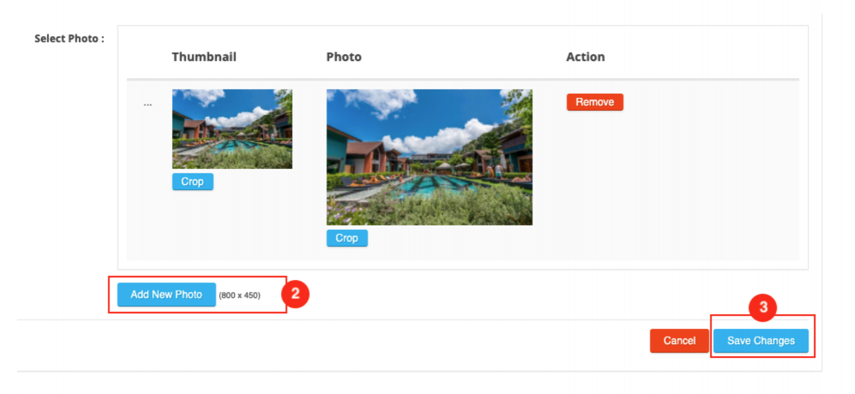Click the Crop button under the thumbnail
Viewport: 855px width, 394px height.
192,182
